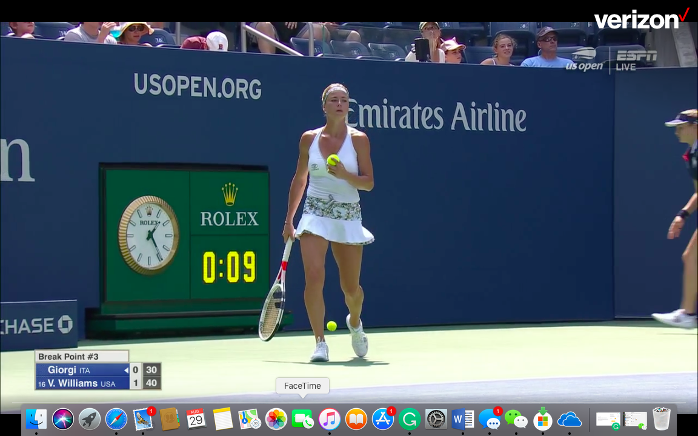Screen dimensions: 698x436
Task: Open Mail app with unread badge
Action: coord(143,419)
